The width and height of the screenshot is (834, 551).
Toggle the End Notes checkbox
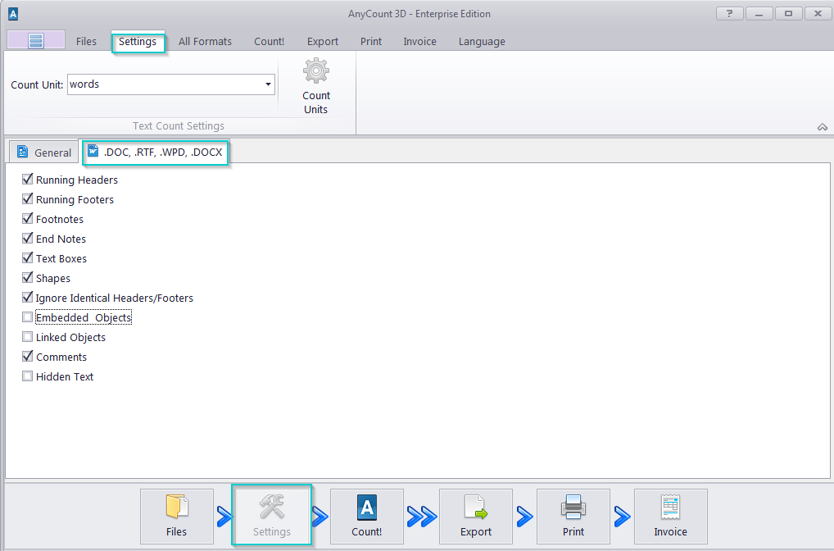coord(28,239)
